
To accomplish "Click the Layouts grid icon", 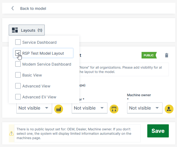I will (x=15, y=30).
